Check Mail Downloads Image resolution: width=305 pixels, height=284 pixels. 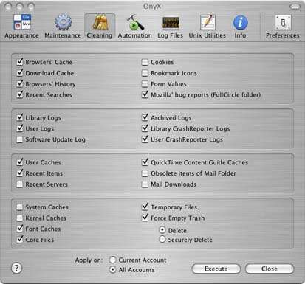pos(145,184)
